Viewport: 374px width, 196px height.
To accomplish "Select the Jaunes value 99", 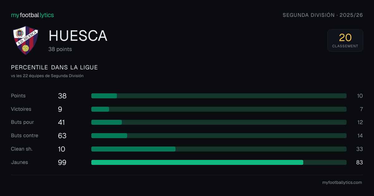I will coord(62,162).
